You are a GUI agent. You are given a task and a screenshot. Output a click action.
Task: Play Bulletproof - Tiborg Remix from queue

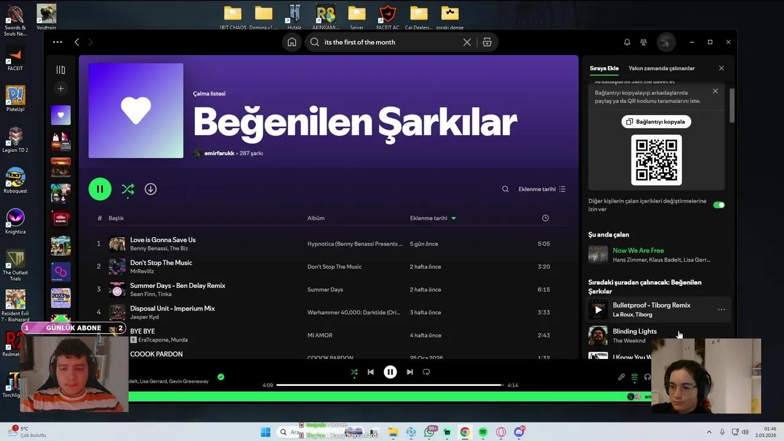598,310
